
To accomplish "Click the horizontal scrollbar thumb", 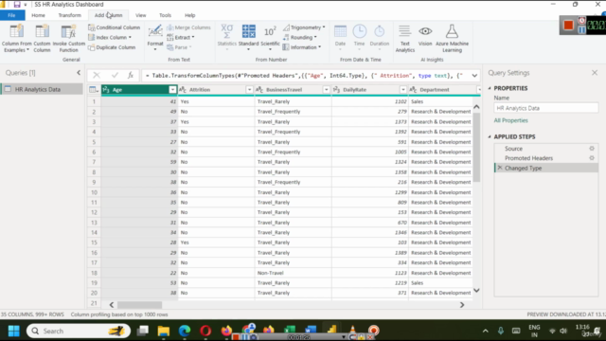I will (139, 305).
